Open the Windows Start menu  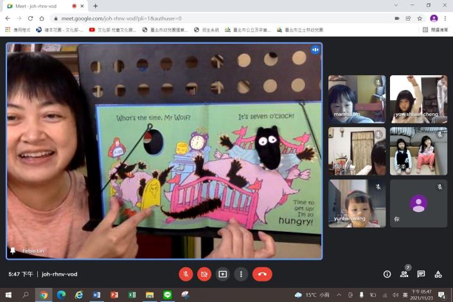coord(8,295)
